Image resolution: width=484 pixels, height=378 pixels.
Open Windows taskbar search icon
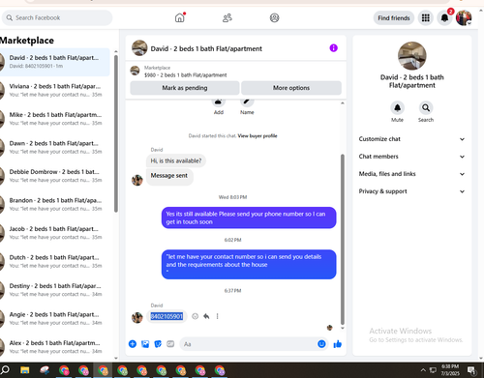[6, 369]
